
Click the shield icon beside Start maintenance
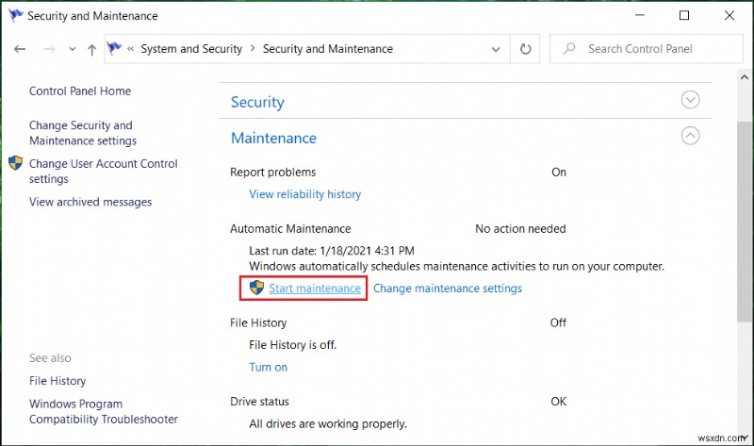tap(255, 288)
